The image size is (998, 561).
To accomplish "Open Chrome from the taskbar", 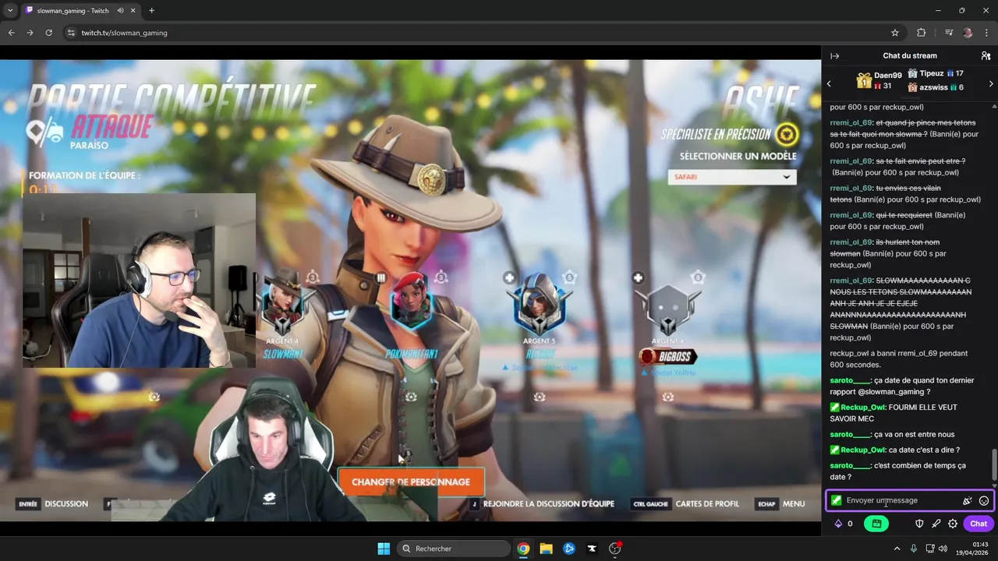I will click(523, 549).
